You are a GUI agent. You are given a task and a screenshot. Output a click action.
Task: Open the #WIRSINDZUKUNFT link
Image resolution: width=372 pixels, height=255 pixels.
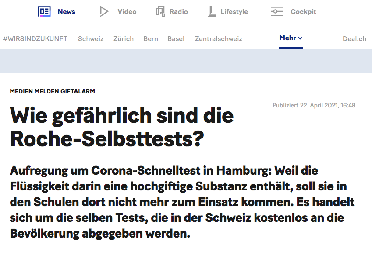[x=35, y=38]
